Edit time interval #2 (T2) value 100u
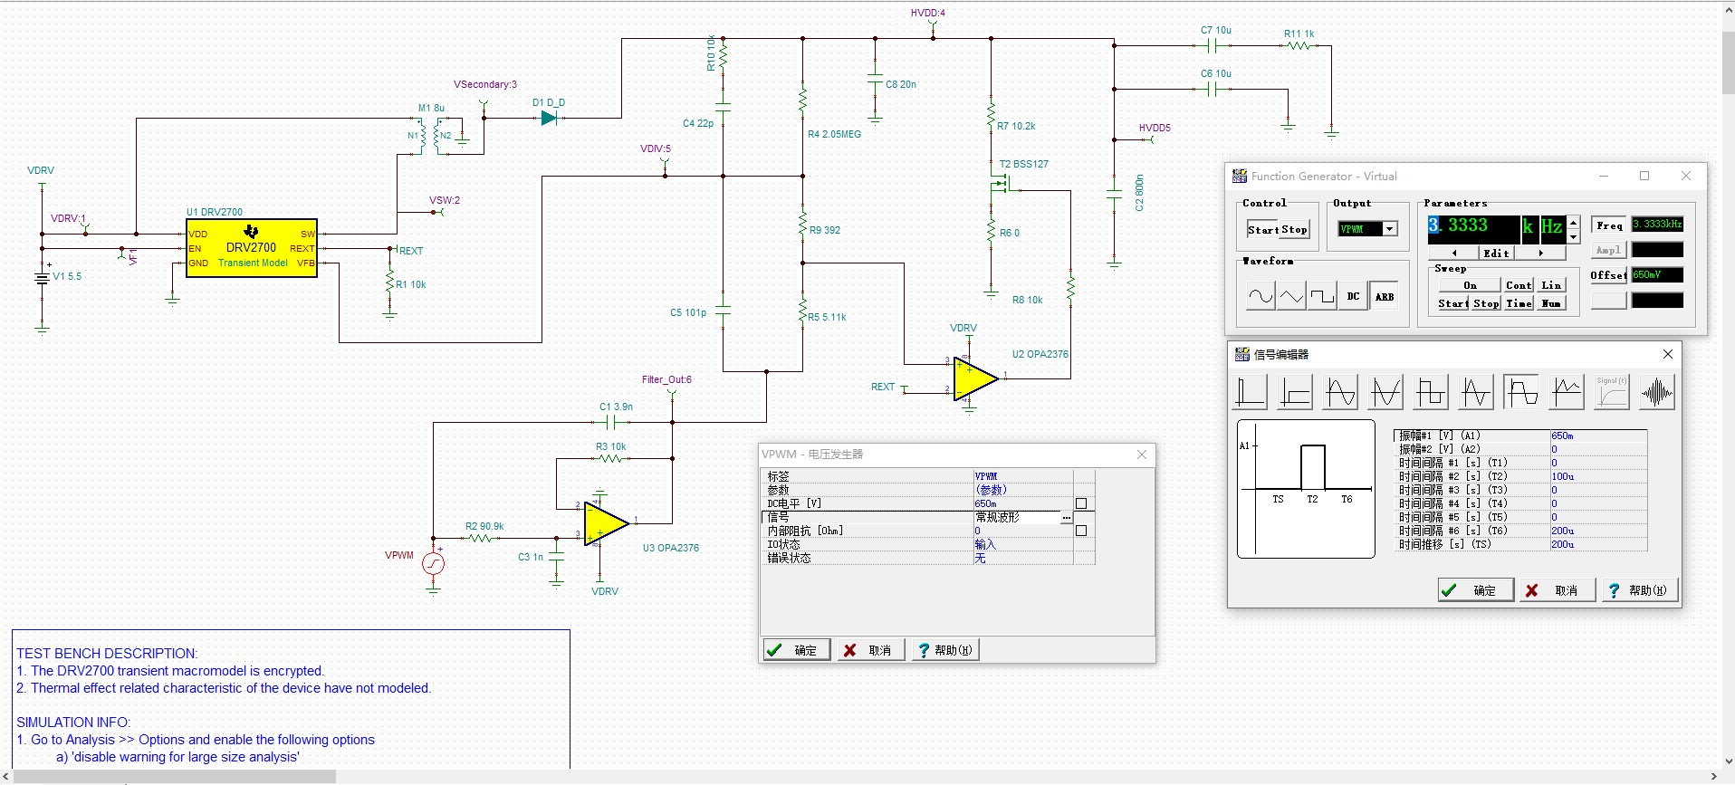 pyautogui.click(x=1598, y=476)
